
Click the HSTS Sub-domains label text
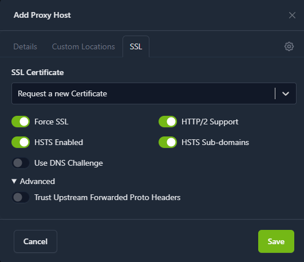(x=215, y=142)
